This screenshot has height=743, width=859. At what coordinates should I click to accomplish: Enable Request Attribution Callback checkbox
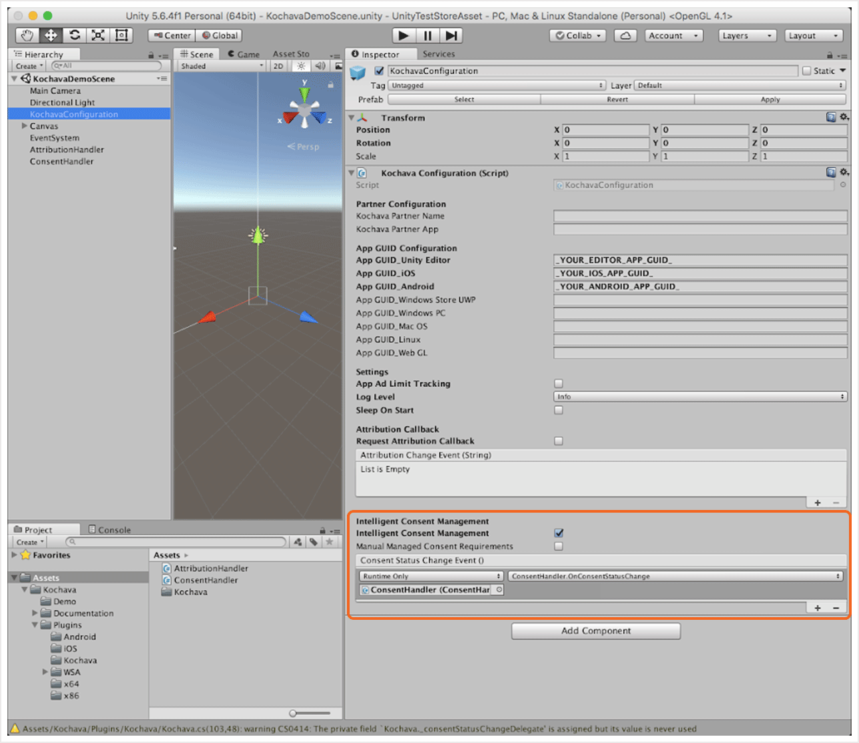[559, 441]
